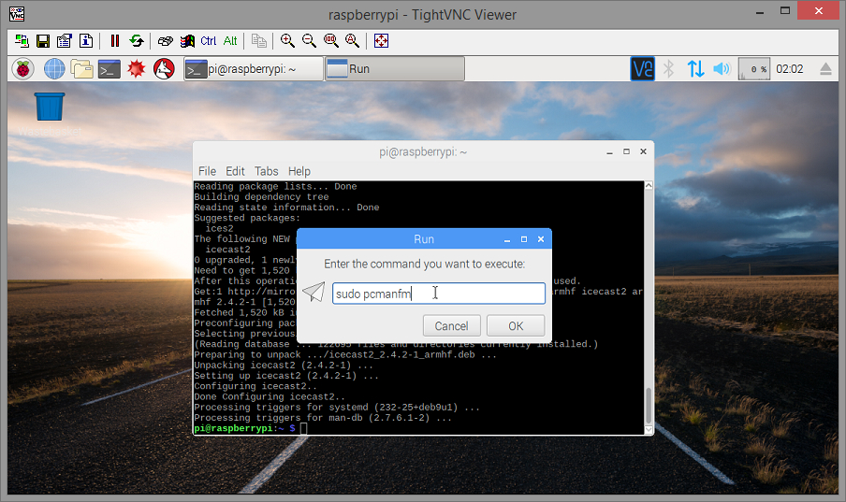This screenshot has height=502, width=846.
Task: Send Ctrl+Esc with the Windows flag icon
Action: click(x=187, y=41)
